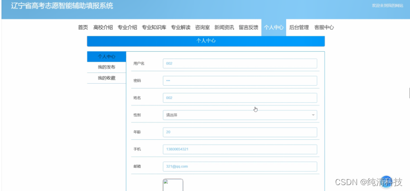Screen dimensions: 410x191
Task: Expand the 性别 请选择 dropdown
Action: tap(240, 115)
